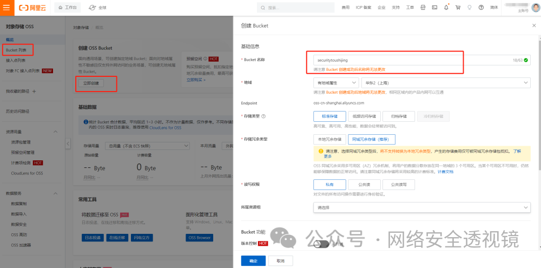Open the help question mark icon
The height and width of the screenshot is (268, 541).
pyautogui.click(x=481, y=8)
